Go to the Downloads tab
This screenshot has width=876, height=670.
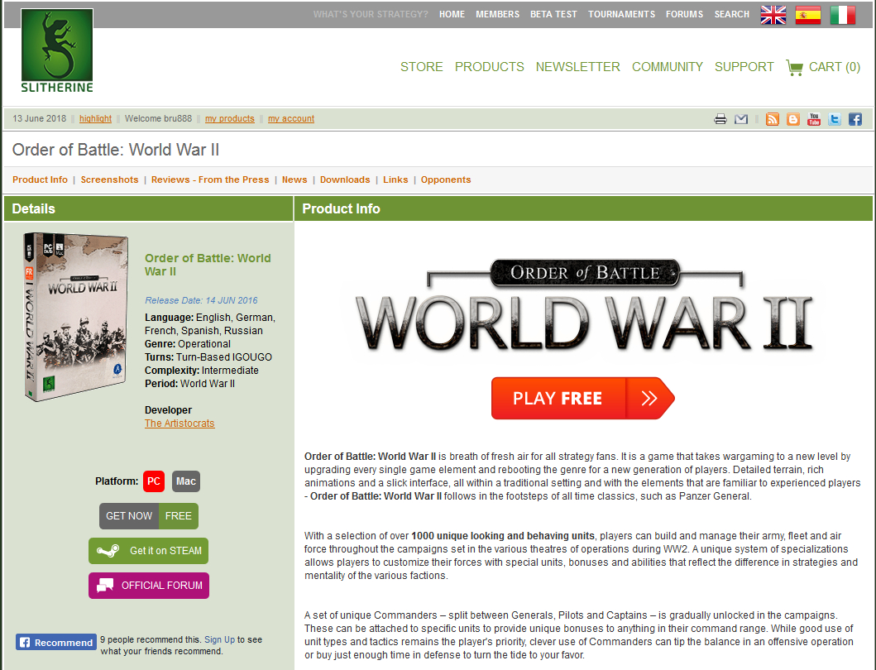345,179
